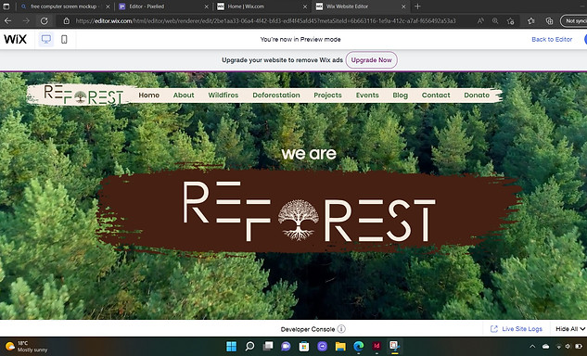Open Task View on taskbar

[x=268, y=347]
